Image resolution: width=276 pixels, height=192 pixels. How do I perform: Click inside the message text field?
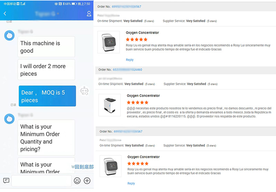(x=41, y=181)
